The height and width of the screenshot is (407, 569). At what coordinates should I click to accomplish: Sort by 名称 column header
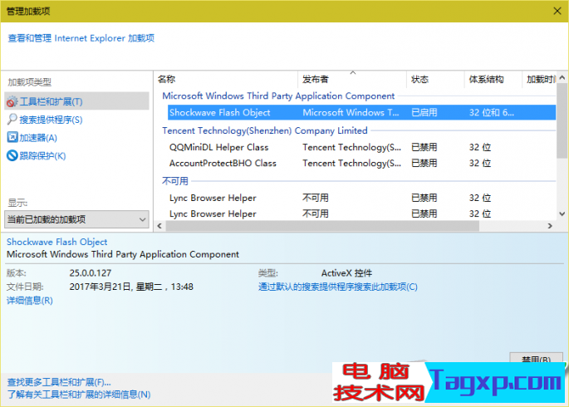tap(167, 79)
